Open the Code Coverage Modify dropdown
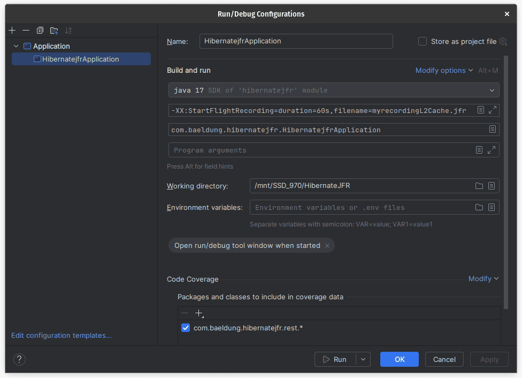522x378 pixels. 483,278
